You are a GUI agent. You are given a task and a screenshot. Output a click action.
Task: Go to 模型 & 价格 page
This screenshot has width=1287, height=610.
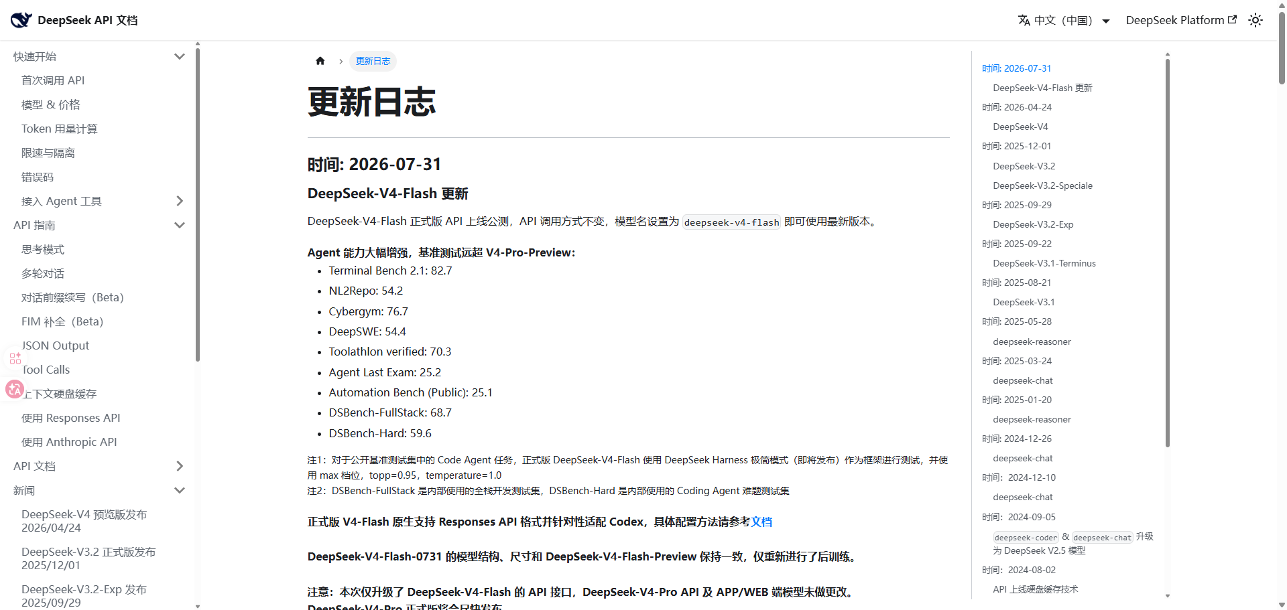(x=51, y=104)
